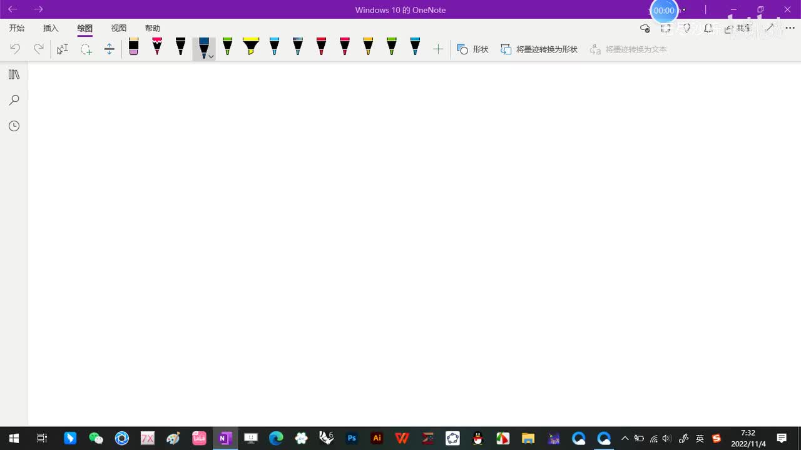Open the search pane from the sidebar

tap(14, 100)
